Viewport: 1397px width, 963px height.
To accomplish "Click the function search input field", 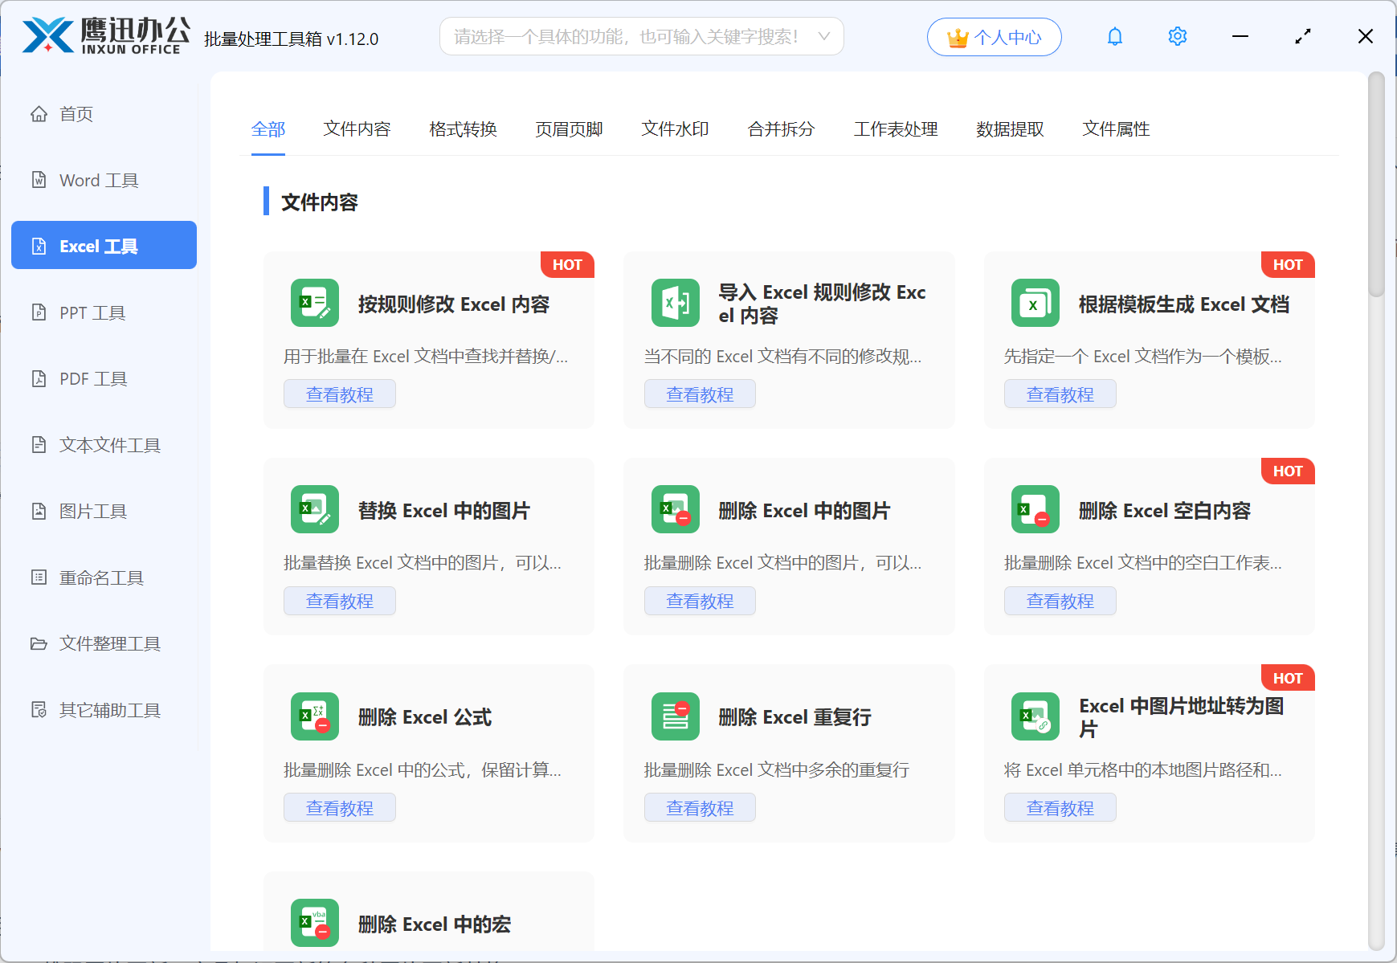I will 627,36.
